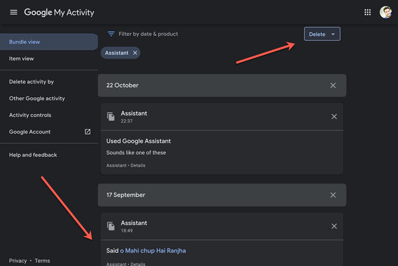
Task: Delete all 22 October activity
Action: [333, 85]
